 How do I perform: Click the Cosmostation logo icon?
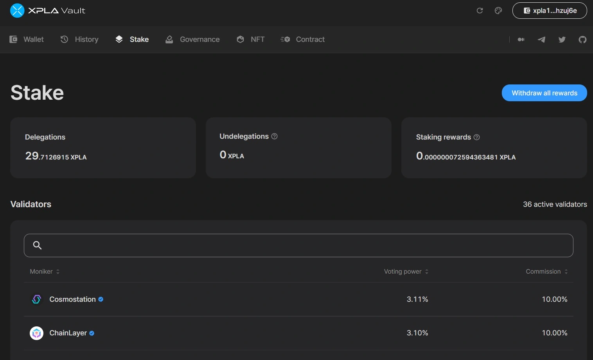(36, 299)
